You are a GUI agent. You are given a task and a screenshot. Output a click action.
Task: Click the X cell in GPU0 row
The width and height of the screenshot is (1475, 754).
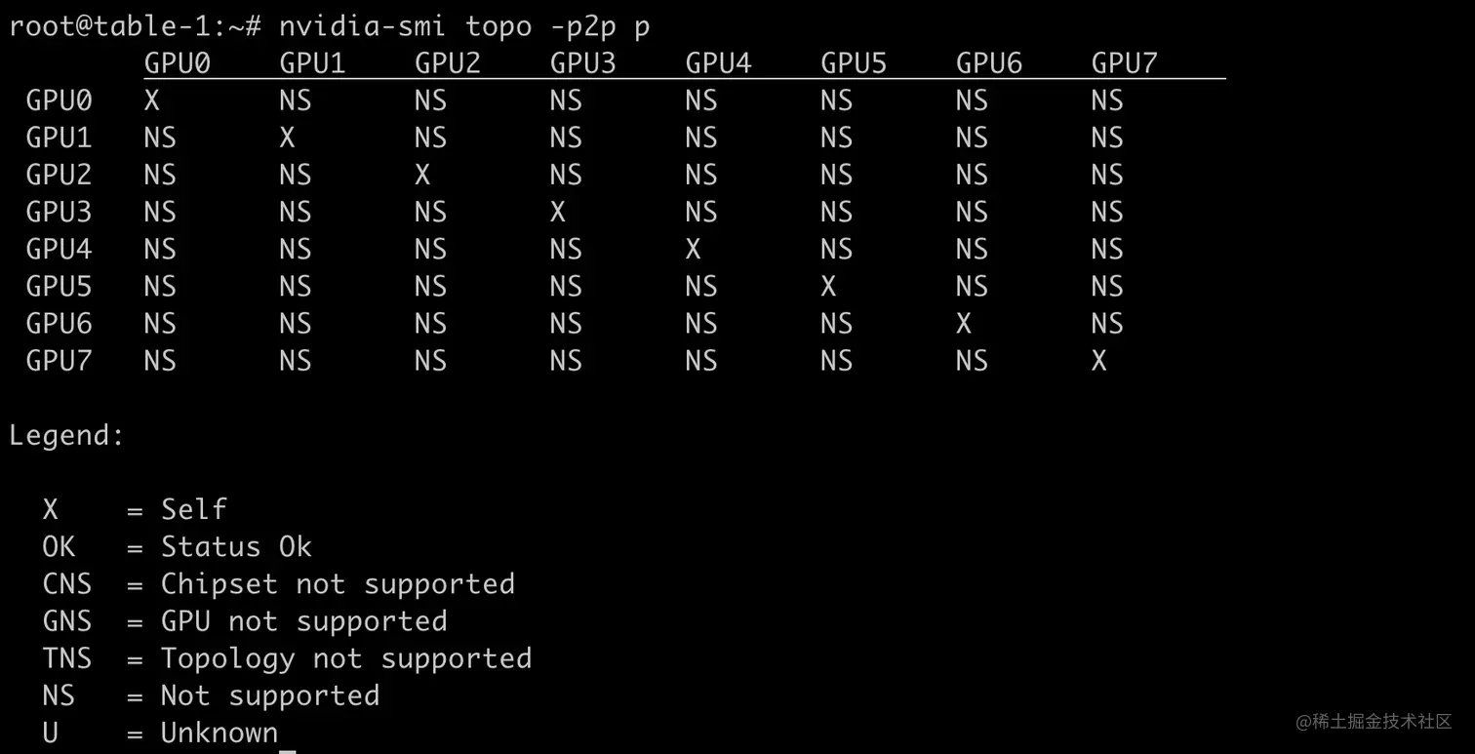click(152, 100)
